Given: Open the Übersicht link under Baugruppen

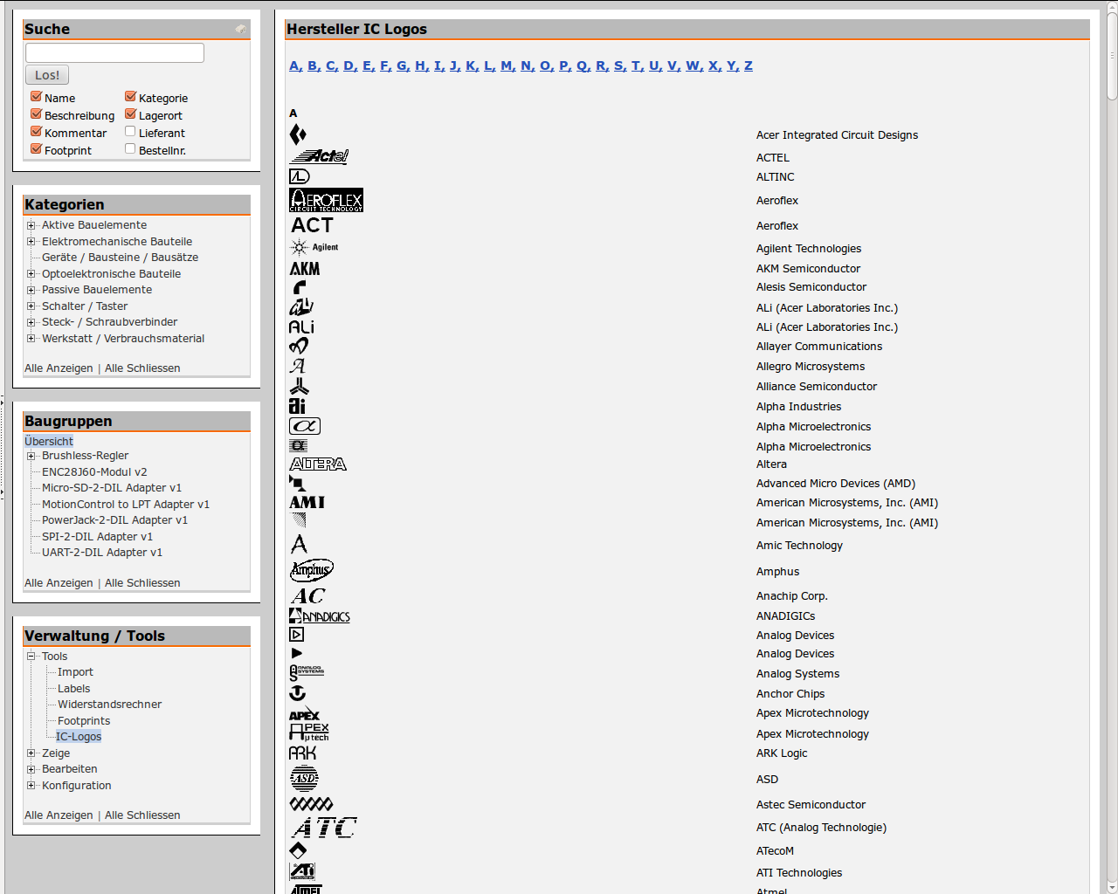Looking at the screenshot, I should 49,442.
